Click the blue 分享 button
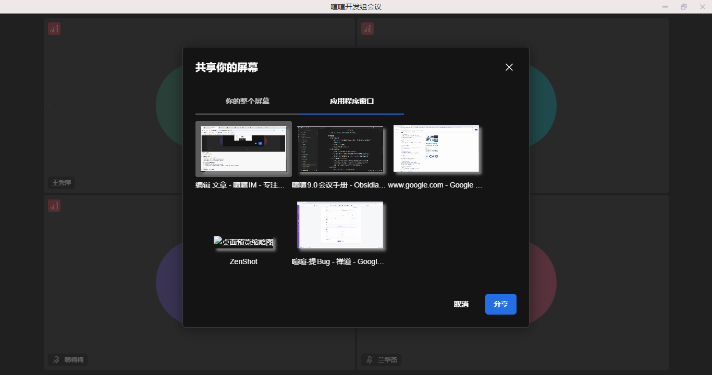 [x=500, y=304]
